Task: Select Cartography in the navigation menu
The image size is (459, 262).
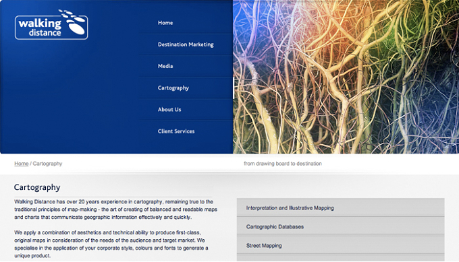Action: (x=173, y=88)
